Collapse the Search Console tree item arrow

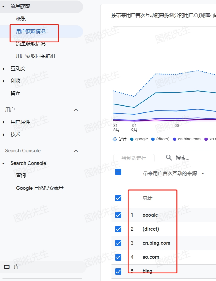click(x=4, y=163)
